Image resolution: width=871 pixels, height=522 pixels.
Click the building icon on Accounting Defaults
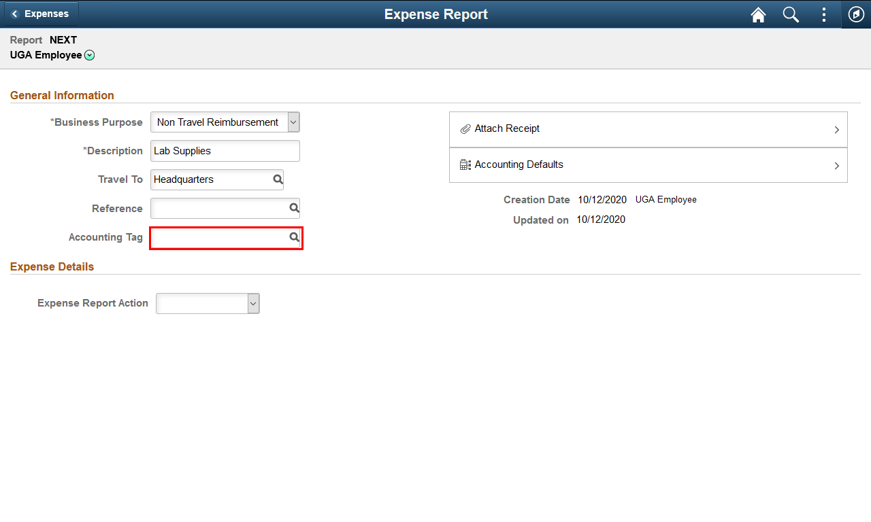(x=465, y=164)
